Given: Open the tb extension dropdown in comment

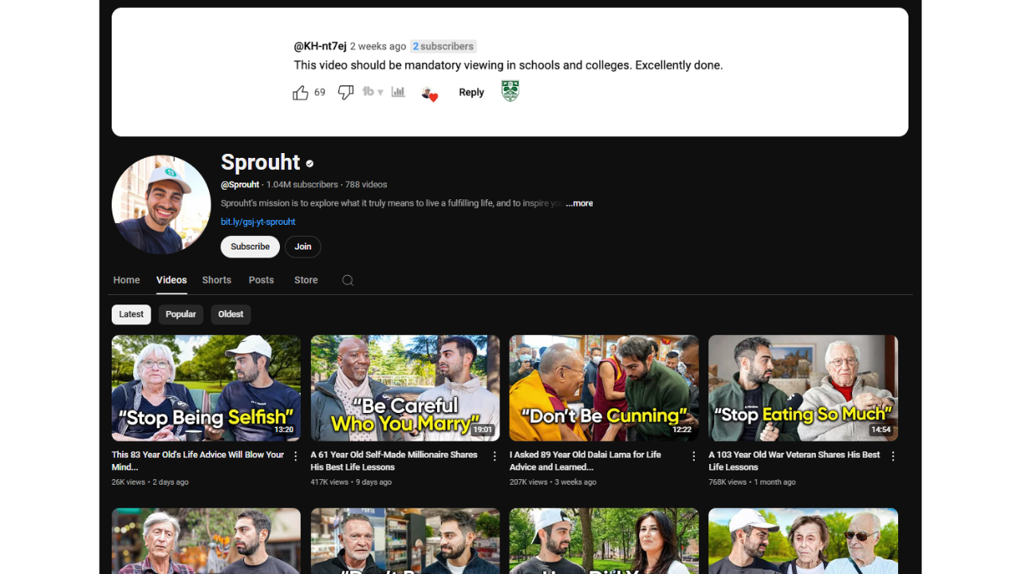Looking at the screenshot, I should (373, 92).
